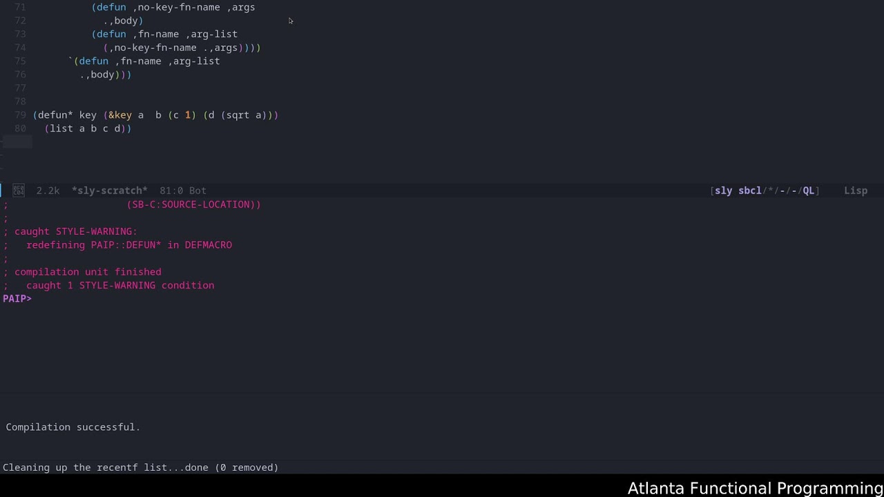Click the buffer state icon in the modeline
Screen dimensions: 884x497
click(x=19, y=191)
